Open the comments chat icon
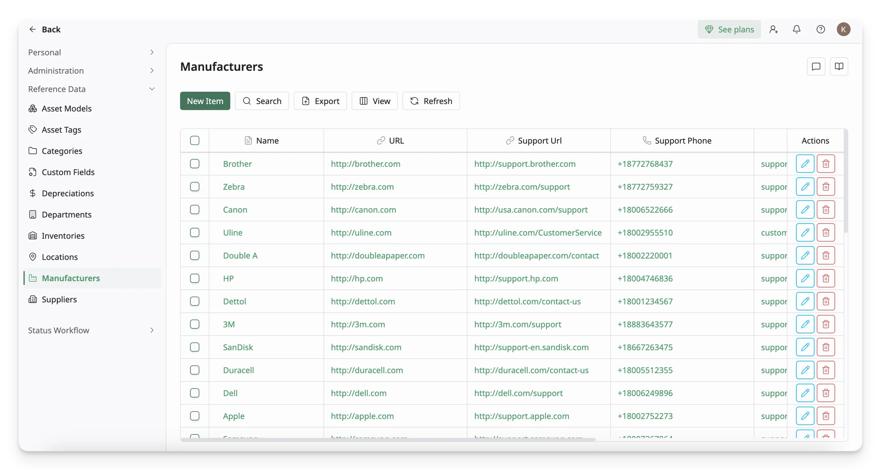This screenshot has height=470, width=881. coord(816,66)
